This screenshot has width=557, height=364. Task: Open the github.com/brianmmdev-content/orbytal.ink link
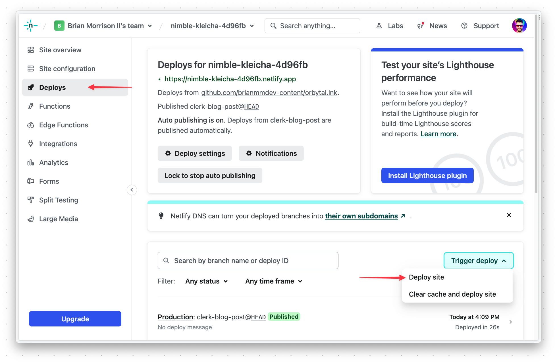(269, 92)
